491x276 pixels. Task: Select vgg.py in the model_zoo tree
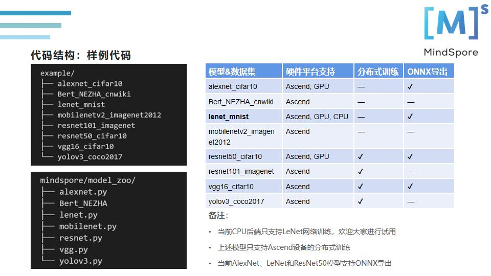tap(74, 250)
